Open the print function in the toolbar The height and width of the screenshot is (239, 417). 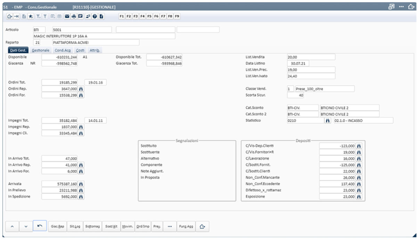(74, 15)
